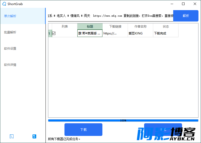Toggle the checkbox in row 1

click(x=54, y=33)
